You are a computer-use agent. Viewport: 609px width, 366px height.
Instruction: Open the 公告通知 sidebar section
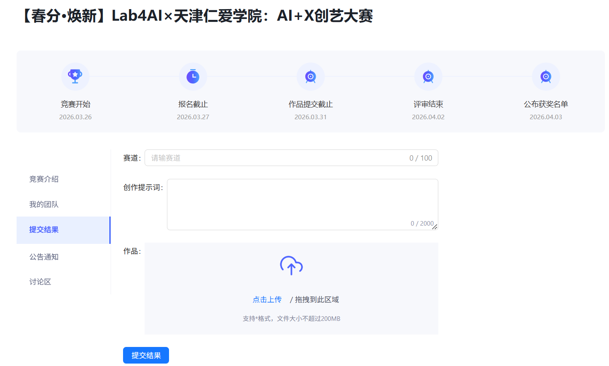[43, 257]
